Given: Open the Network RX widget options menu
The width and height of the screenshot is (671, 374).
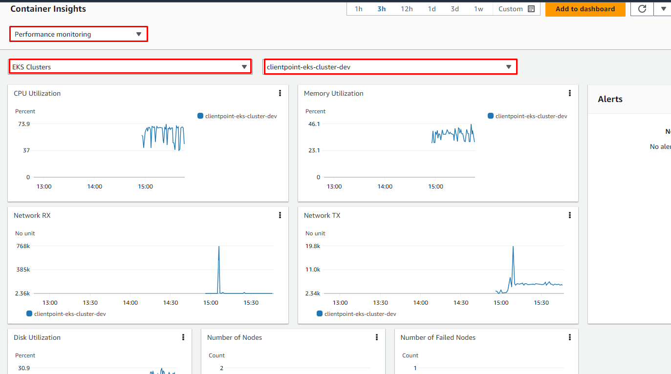Looking at the screenshot, I should (280, 215).
